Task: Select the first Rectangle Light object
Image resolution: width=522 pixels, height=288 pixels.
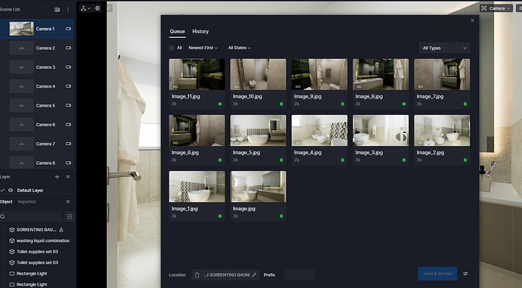Action: (32, 274)
